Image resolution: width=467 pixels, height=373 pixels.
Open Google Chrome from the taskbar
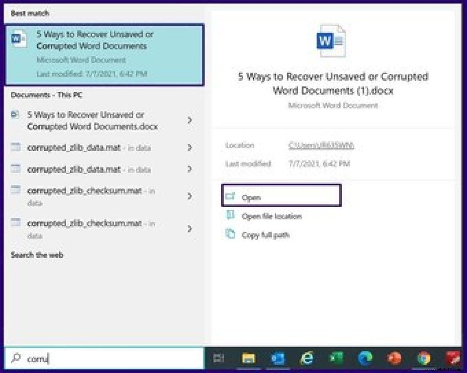[423, 358]
